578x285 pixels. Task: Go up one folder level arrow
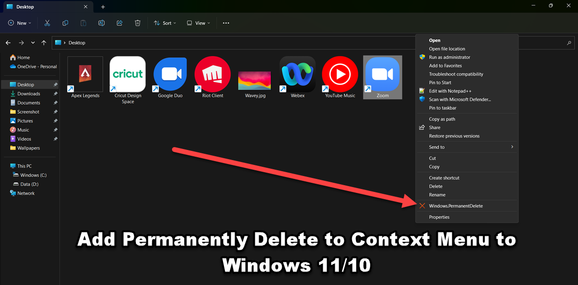click(x=44, y=42)
